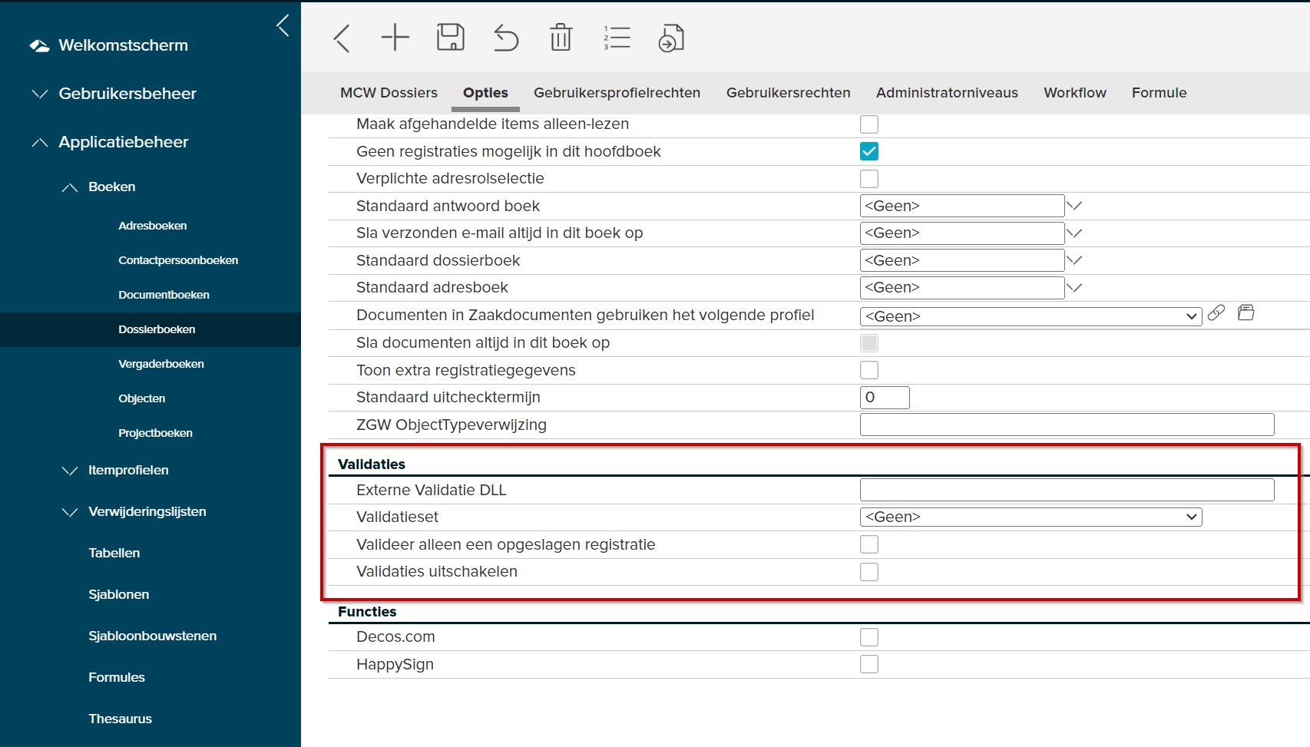Open Standaard adresboek dropdown arrow
This screenshot has width=1310, height=747.
point(1074,288)
